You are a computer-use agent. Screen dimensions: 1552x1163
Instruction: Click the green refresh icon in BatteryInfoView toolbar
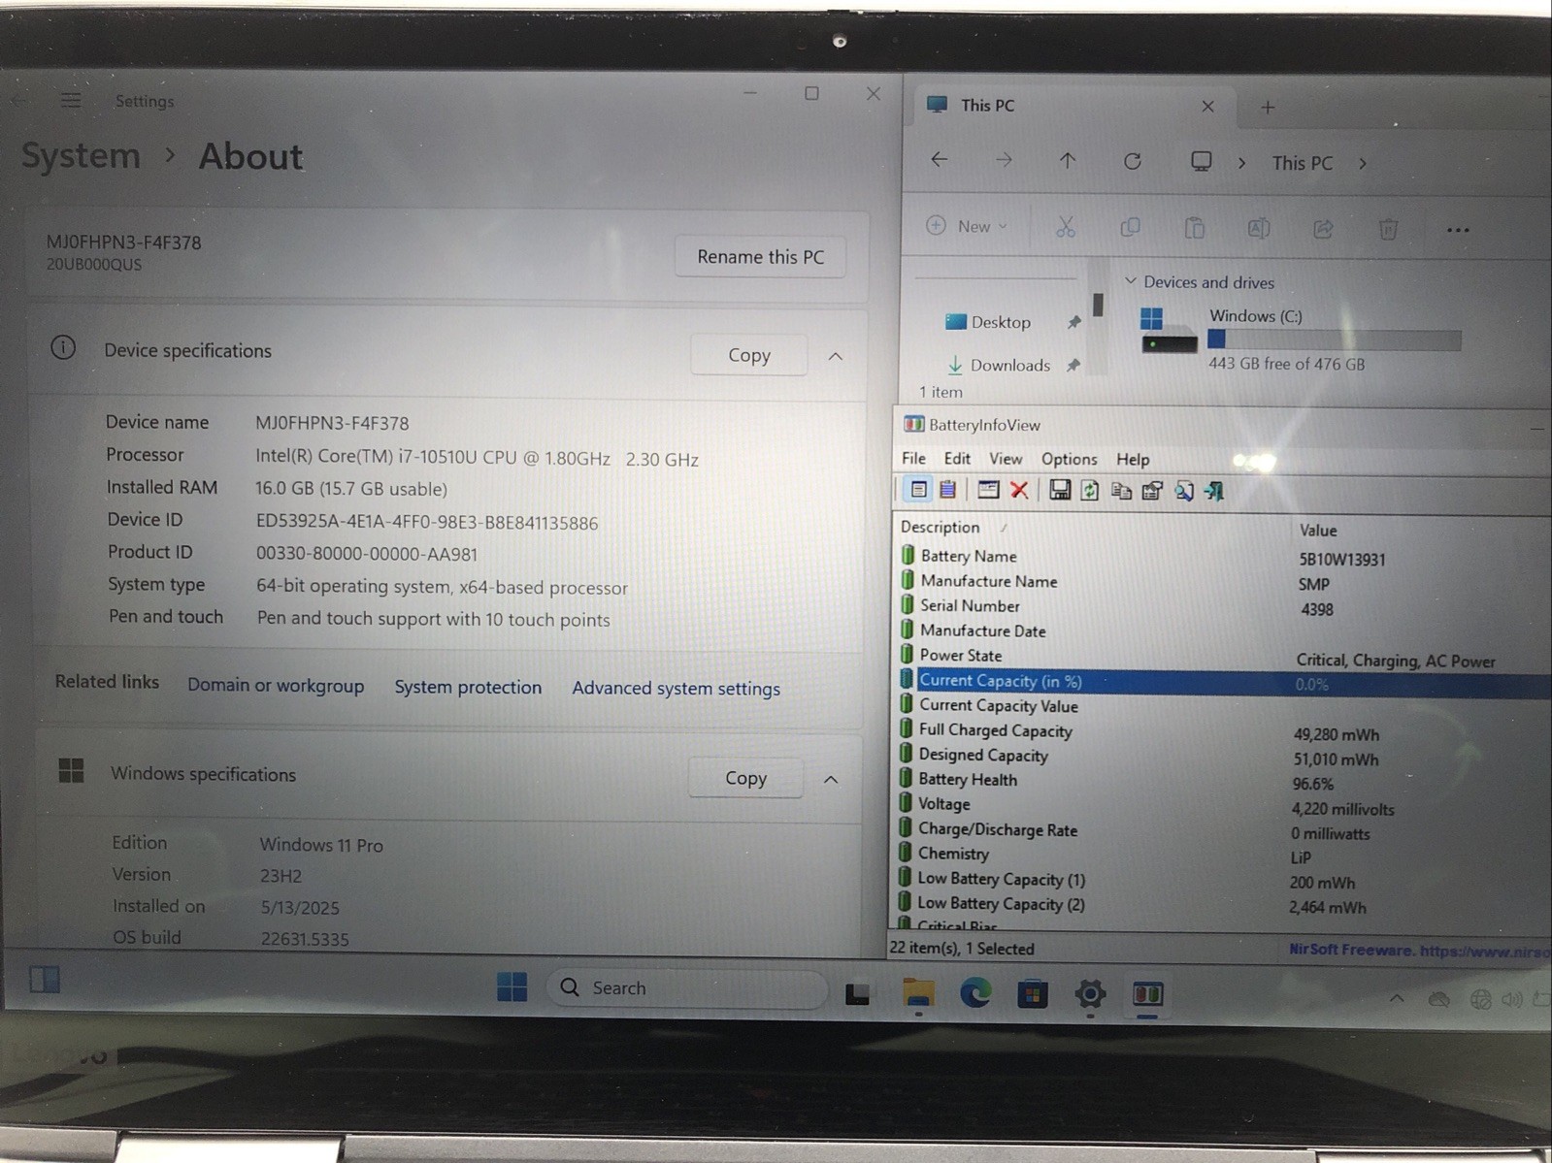(x=1090, y=491)
